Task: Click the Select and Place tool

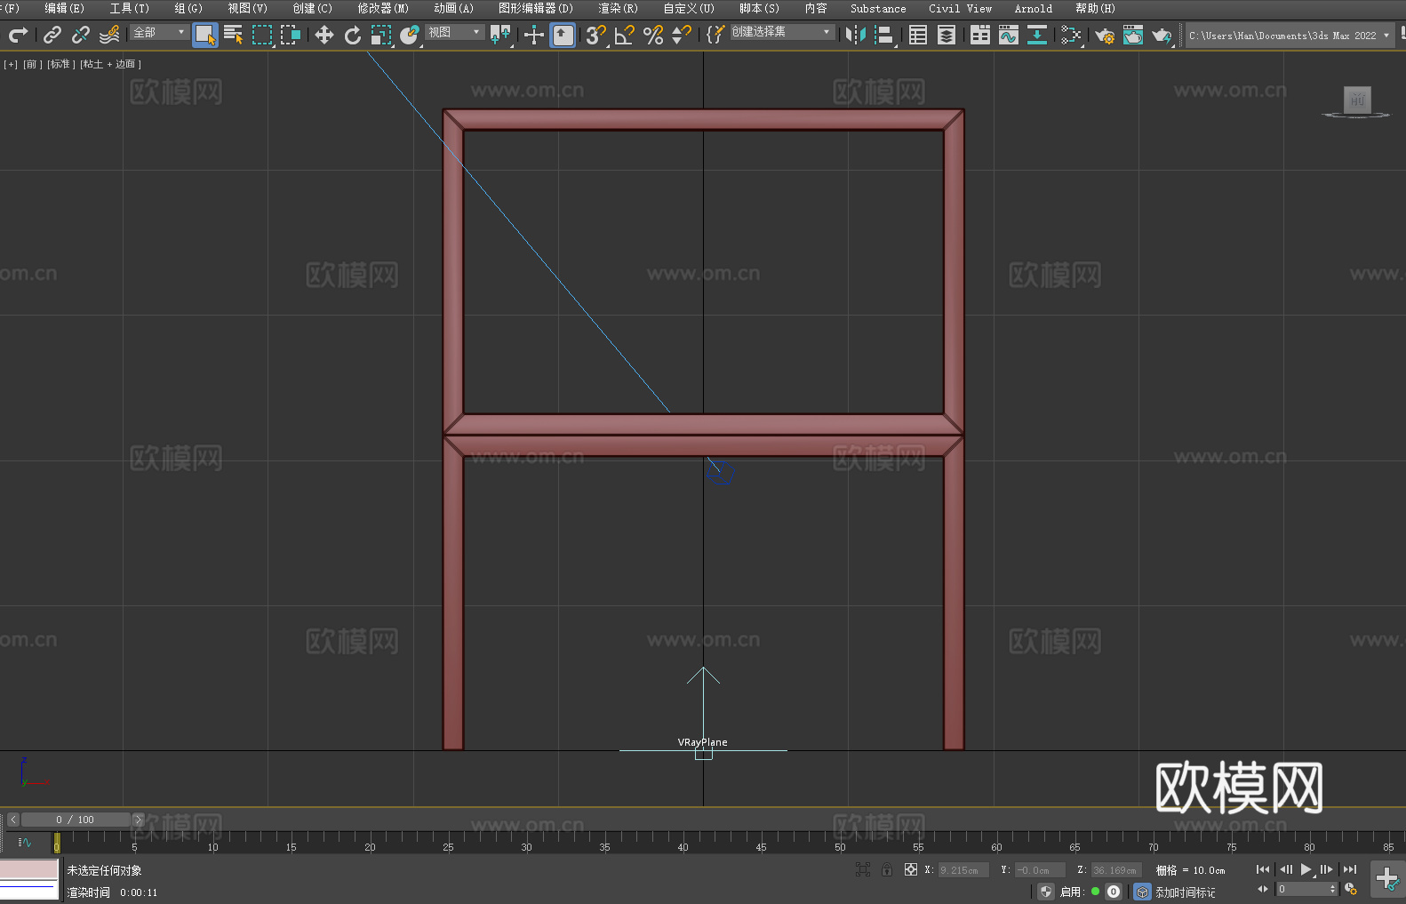Action: [410, 35]
